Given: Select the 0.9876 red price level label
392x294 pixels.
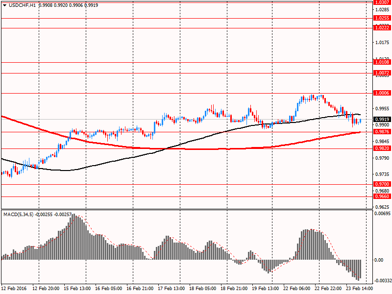Looking at the screenshot, I should point(382,132).
